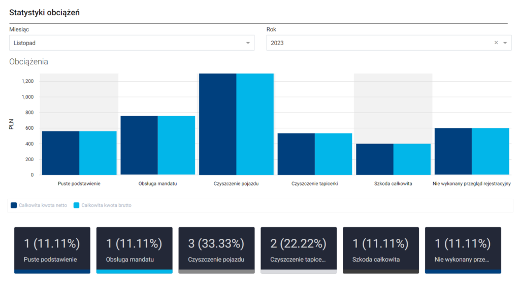This screenshot has height=289, width=520.
Task: Clear the selected year 2023
Action: [496, 43]
